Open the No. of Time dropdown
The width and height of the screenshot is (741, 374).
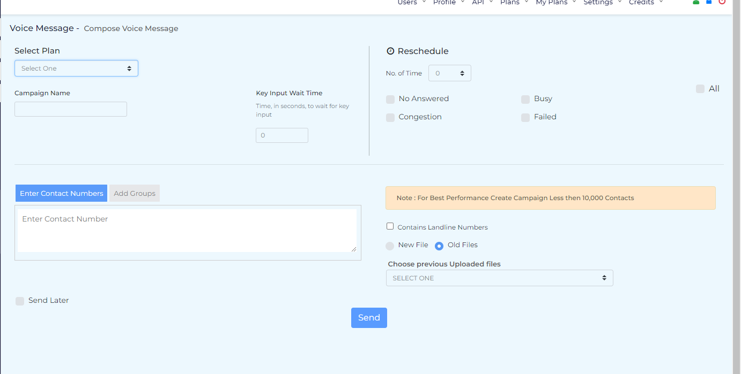[x=449, y=73]
